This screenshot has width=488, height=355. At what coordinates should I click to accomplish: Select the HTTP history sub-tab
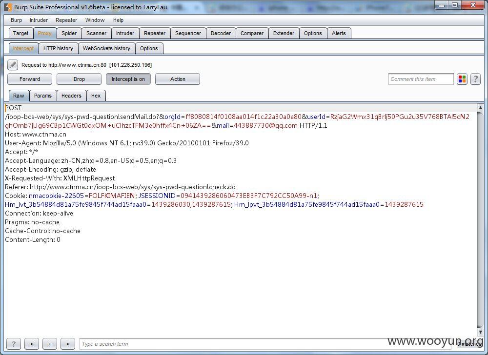58,48
